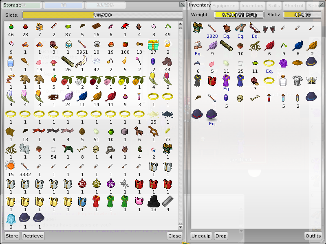This screenshot has width=326, height=244.
Task: Switch to the Equipment tab
Action: coord(225,6)
